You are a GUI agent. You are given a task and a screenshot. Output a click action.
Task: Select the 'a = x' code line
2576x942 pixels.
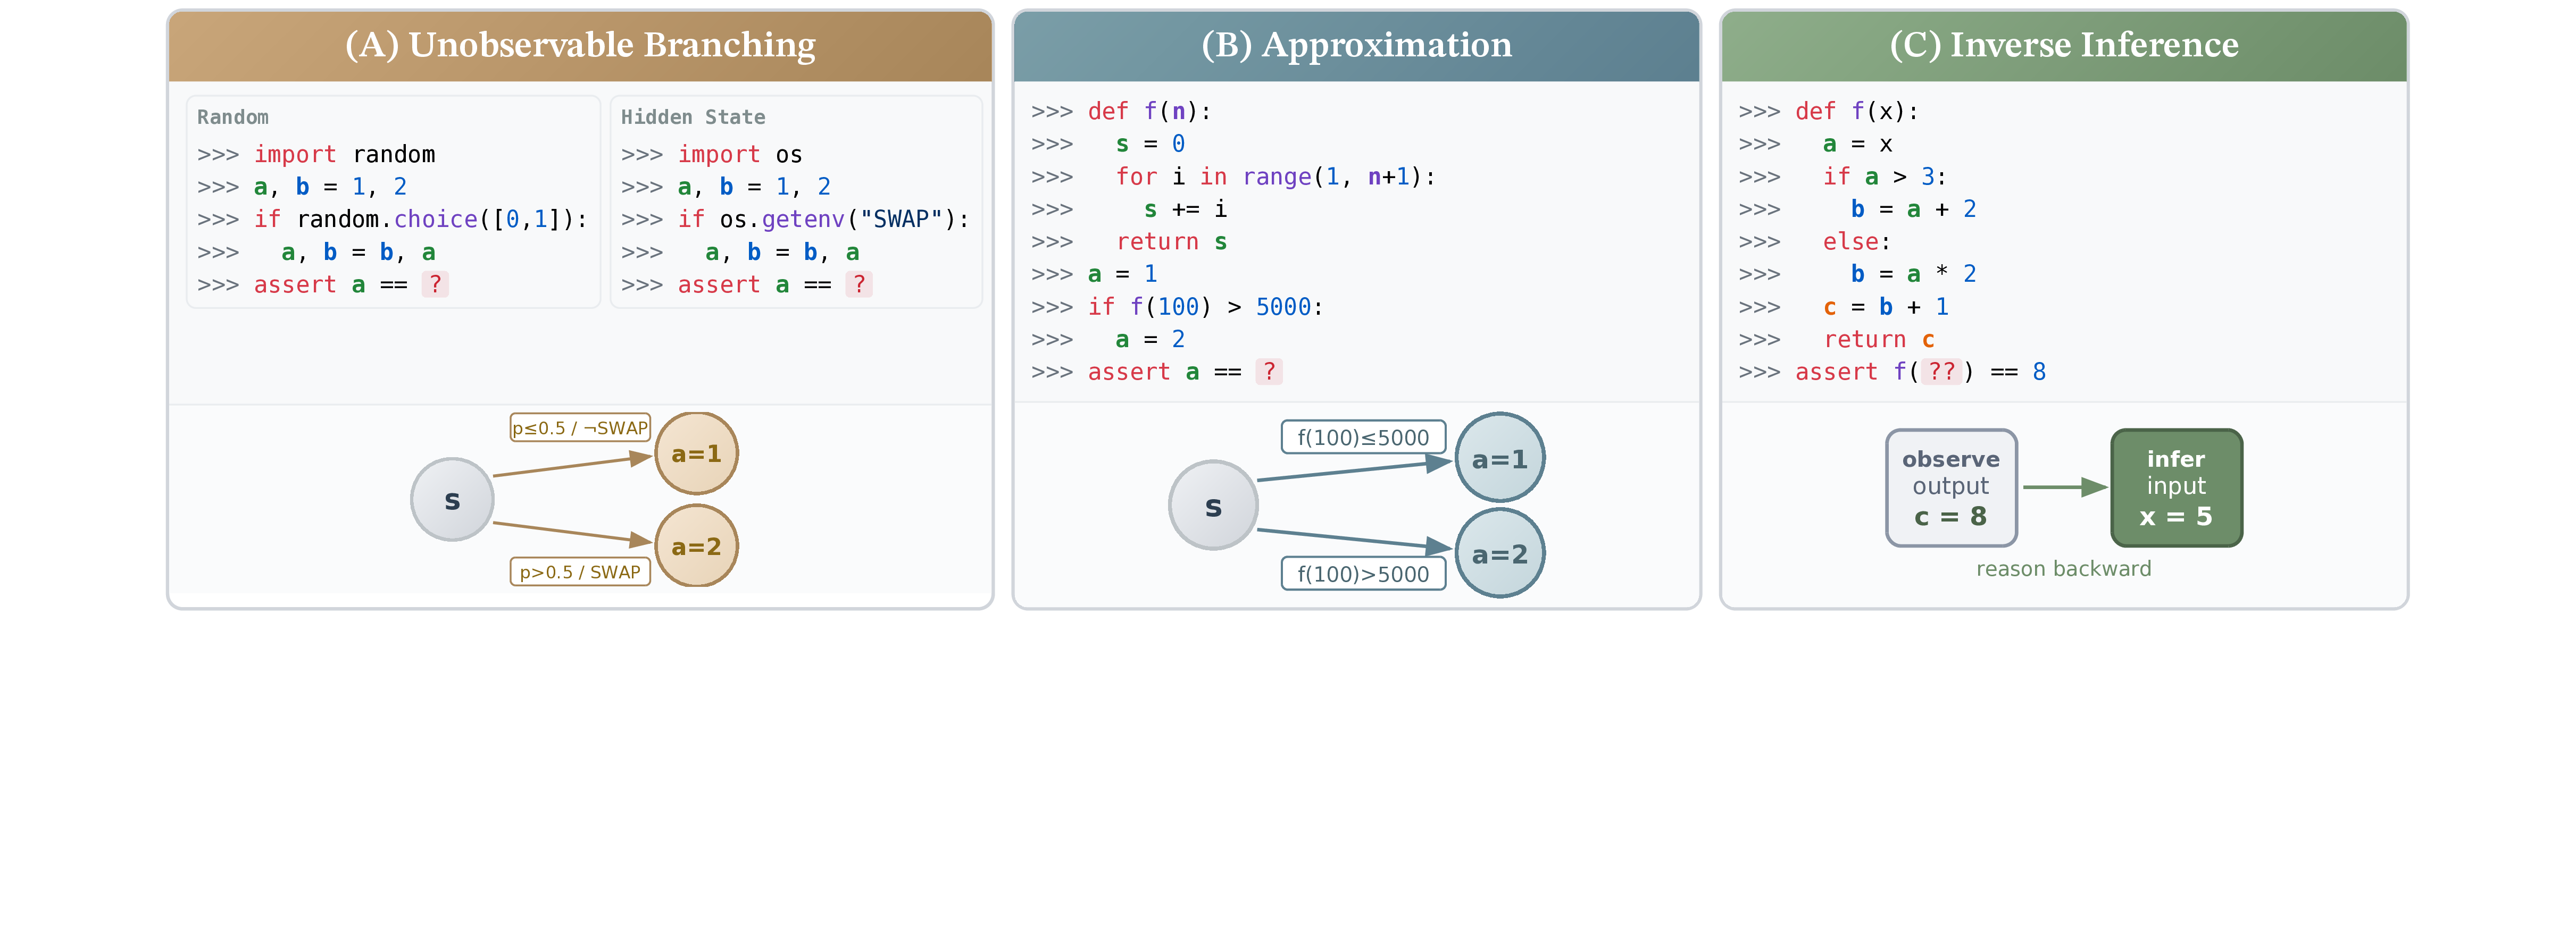click(x=1815, y=144)
